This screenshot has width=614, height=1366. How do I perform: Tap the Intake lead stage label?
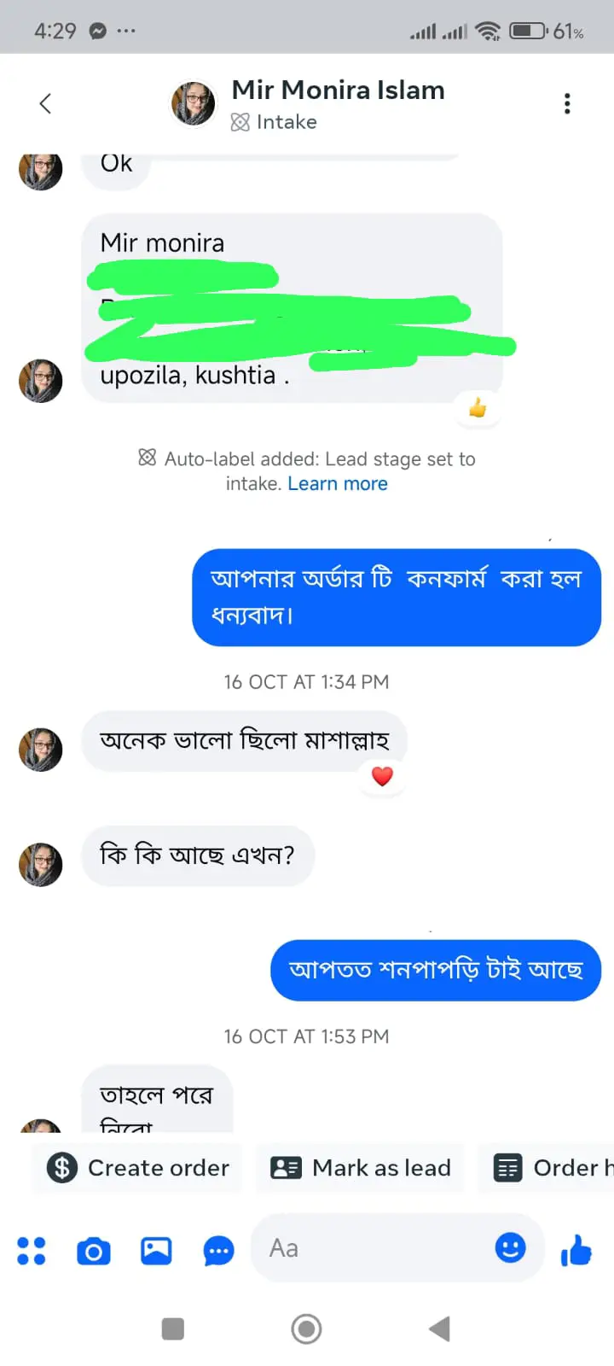tap(275, 122)
